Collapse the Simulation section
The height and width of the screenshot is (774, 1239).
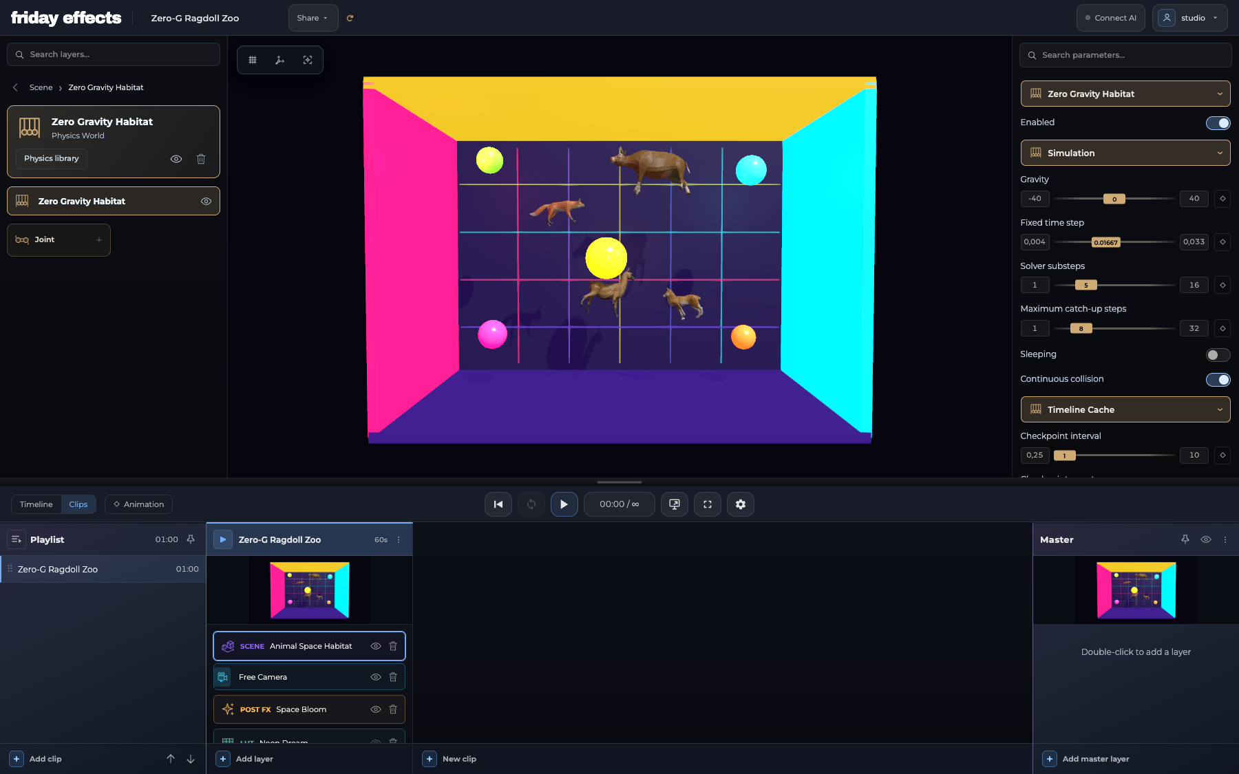1125,153
